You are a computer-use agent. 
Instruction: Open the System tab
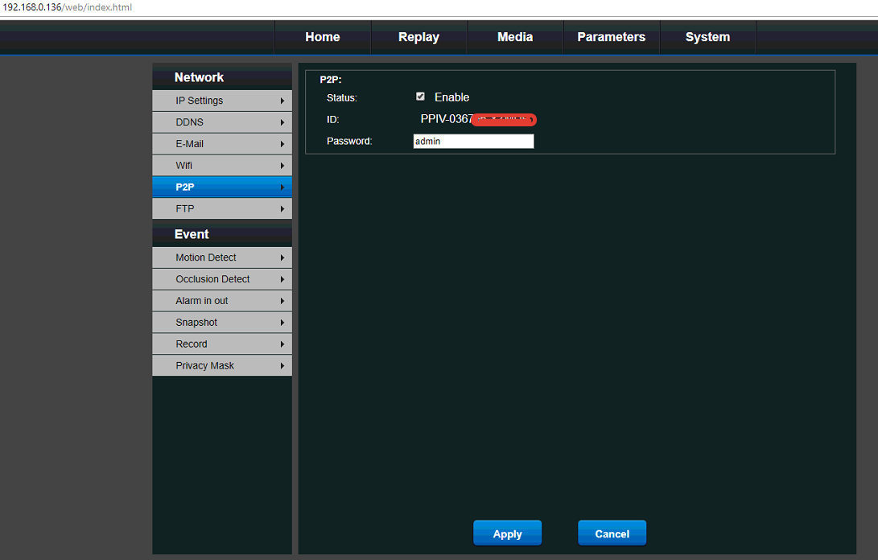(707, 37)
